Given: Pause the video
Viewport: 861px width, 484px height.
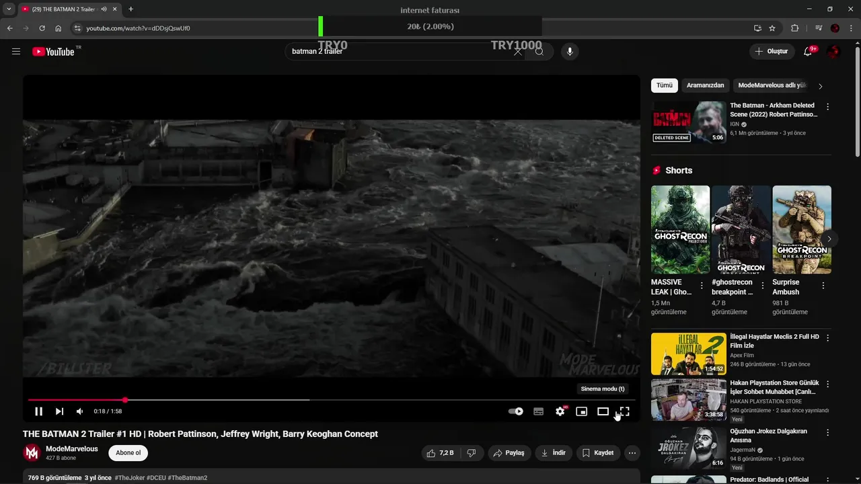Looking at the screenshot, I should 38,411.
